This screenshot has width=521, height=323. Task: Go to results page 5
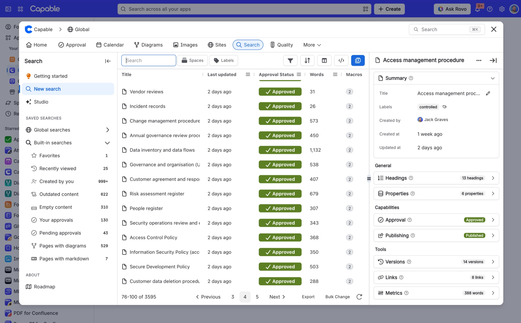(257, 297)
